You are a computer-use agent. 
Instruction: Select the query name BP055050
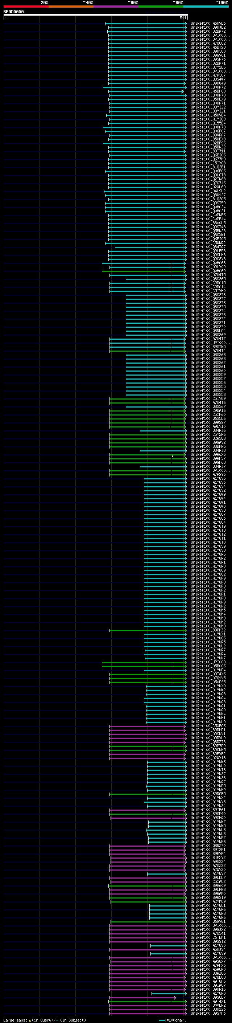(13, 12)
